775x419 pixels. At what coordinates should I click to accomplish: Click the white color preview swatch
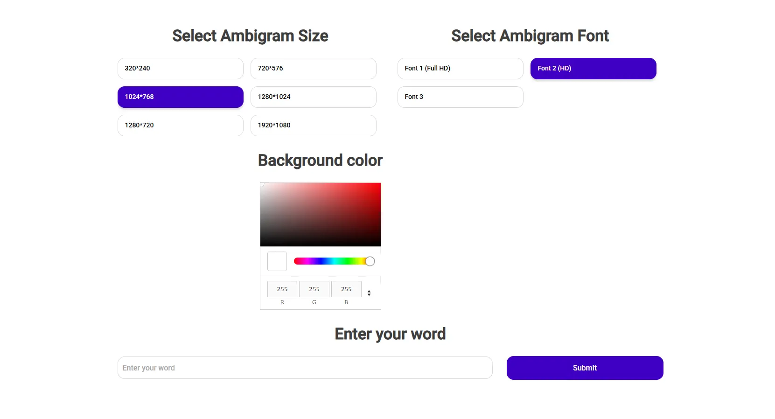(277, 261)
